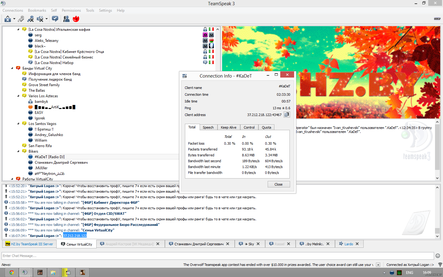Open the Bookmarks menu
The height and width of the screenshot is (277, 443).
(37, 10)
